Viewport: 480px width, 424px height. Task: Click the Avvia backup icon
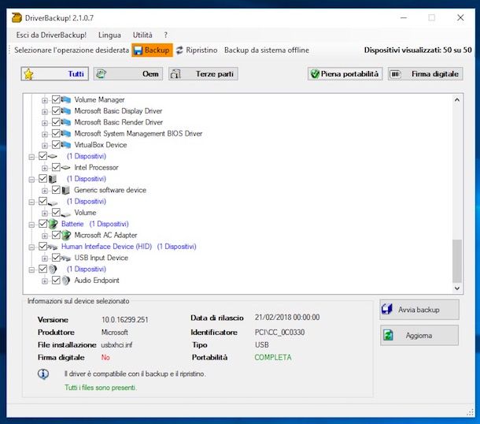click(387, 310)
